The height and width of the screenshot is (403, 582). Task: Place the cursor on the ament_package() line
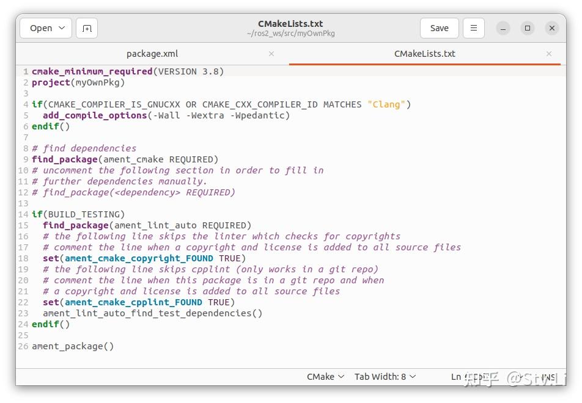[73, 346]
